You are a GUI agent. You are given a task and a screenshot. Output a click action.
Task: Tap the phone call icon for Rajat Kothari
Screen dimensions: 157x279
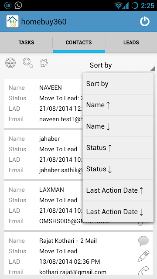click(143, 270)
